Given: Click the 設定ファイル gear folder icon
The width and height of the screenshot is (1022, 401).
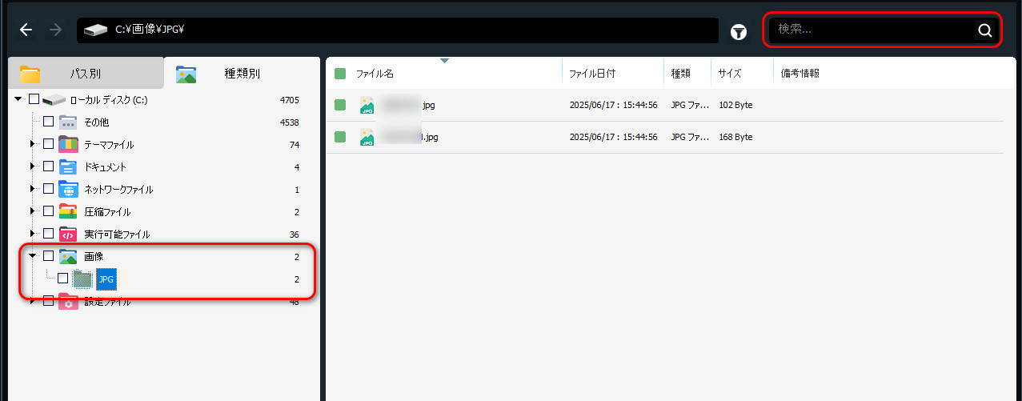Looking at the screenshot, I should (68, 301).
